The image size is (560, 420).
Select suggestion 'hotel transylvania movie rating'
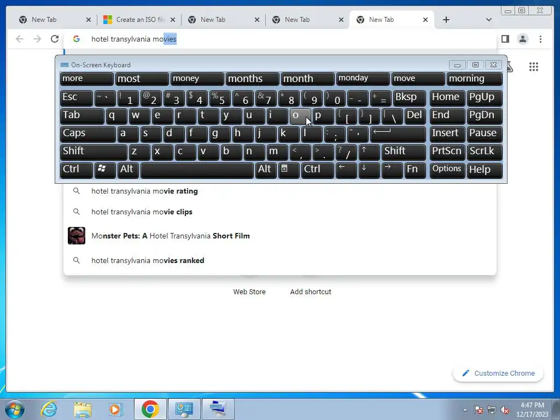click(x=280, y=191)
